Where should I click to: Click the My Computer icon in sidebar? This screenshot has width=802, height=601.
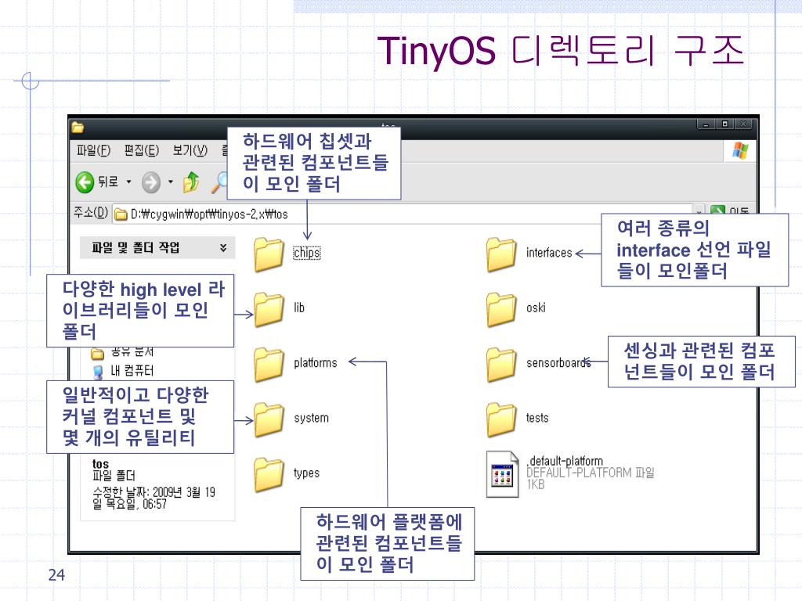[x=98, y=371]
